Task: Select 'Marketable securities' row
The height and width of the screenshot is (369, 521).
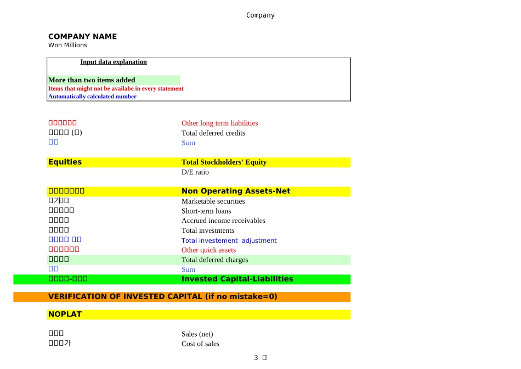Action: coord(213,202)
